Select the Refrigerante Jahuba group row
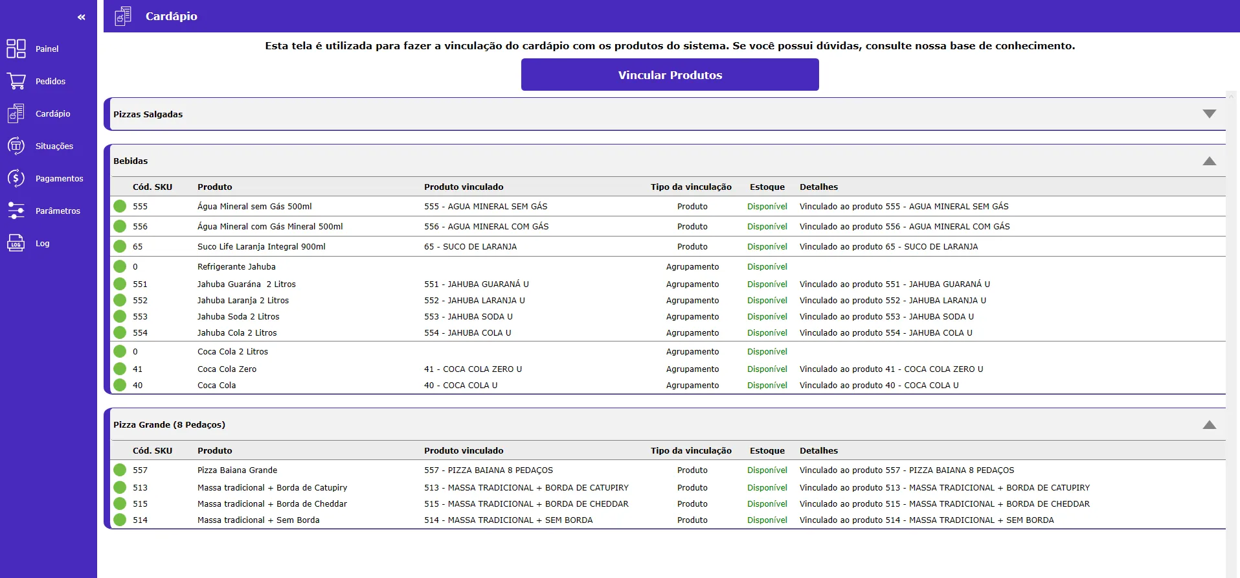This screenshot has height=578, width=1240. click(668, 266)
